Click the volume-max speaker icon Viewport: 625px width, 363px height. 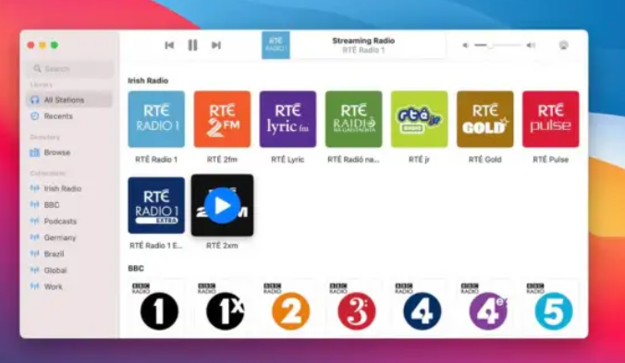click(x=531, y=45)
